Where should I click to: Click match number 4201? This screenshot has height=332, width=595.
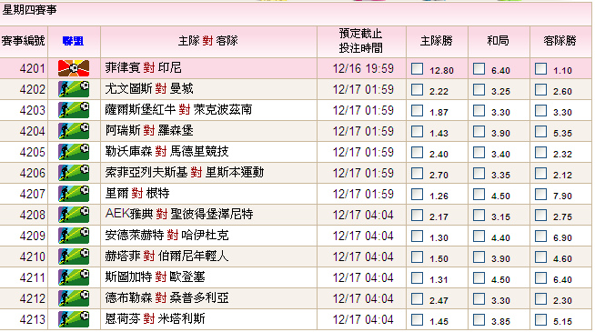pyautogui.click(x=32, y=69)
